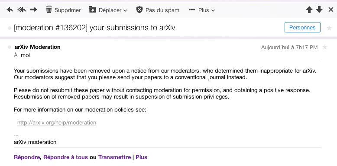This screenshot has width=337, height=166.
Task: Go to previous message with up arrow
Action: pyautogui.click(x=309, y=10)
